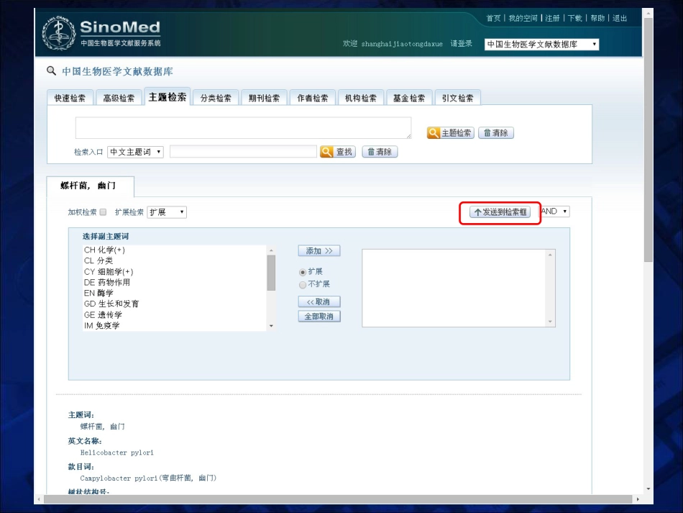Screen dimensions: 683x513
Task: Click up-arrow icon on 发送到检索框 button
Action: point(478,212)
